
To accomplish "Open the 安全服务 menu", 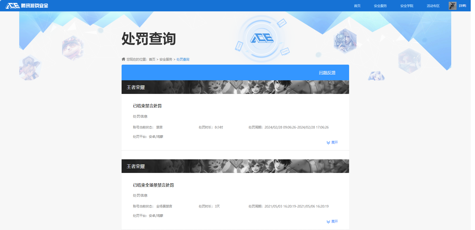I will tap(380, 6).
